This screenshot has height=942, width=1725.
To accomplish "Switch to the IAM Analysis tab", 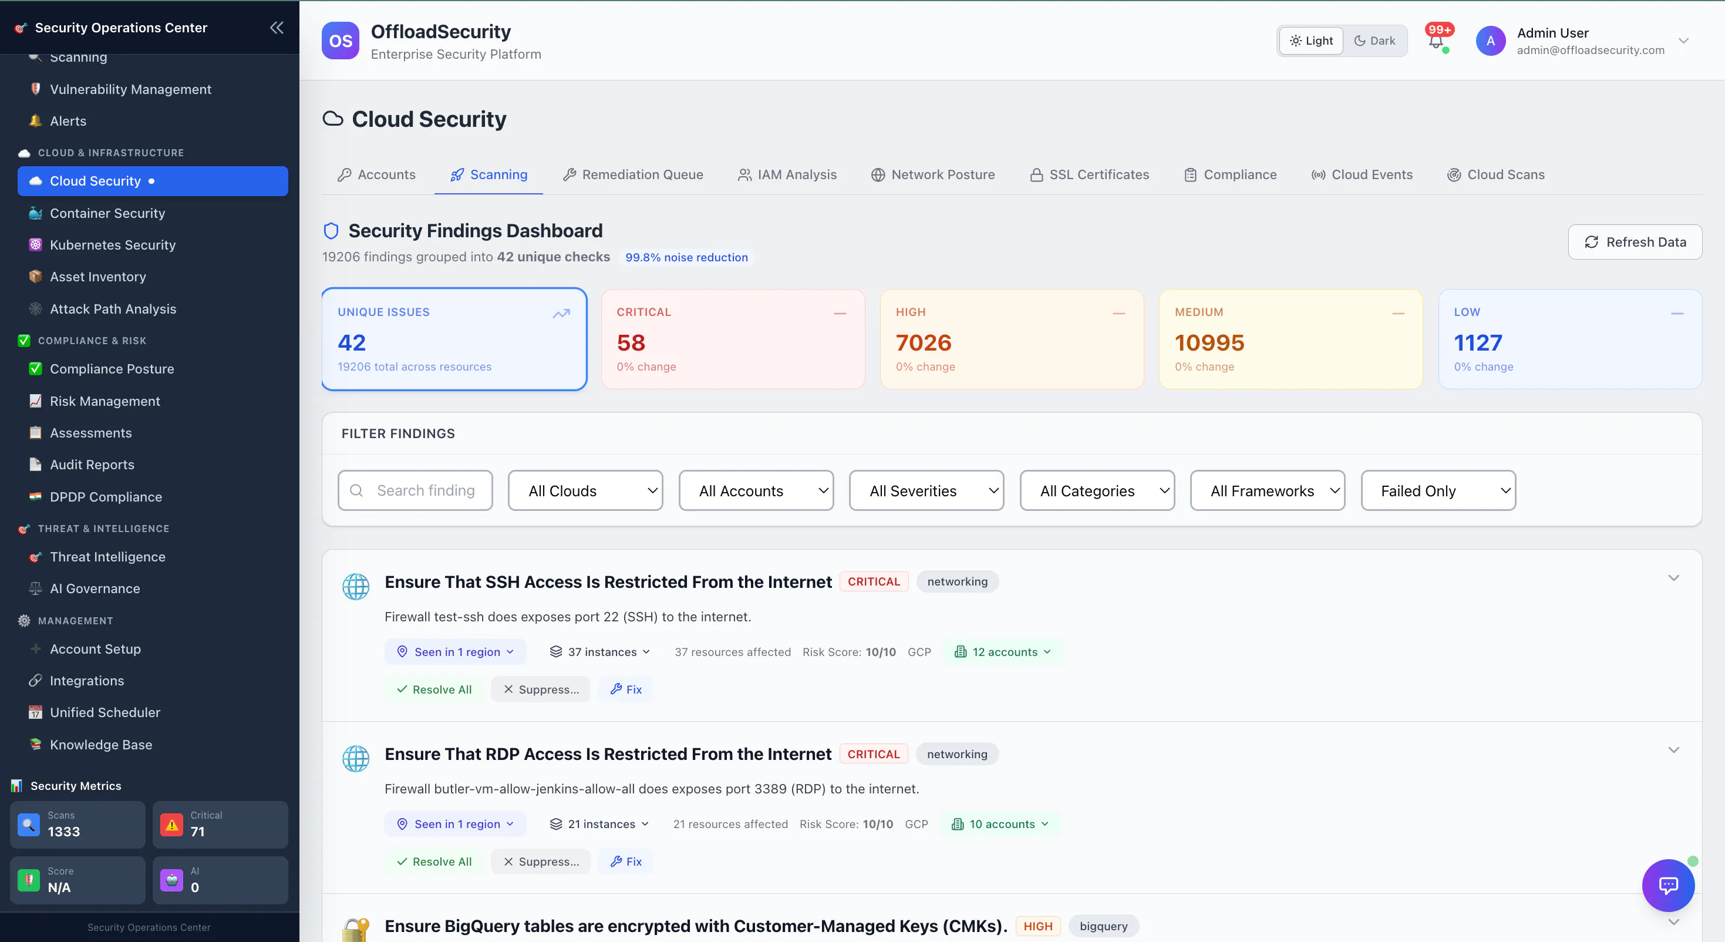I will (x=787, y=175).
